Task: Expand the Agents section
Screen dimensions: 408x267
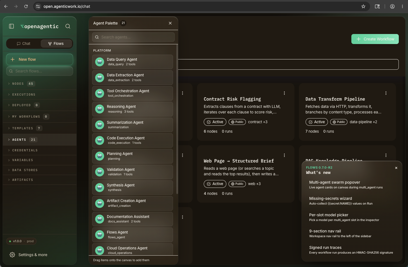Action: point(40,140)
